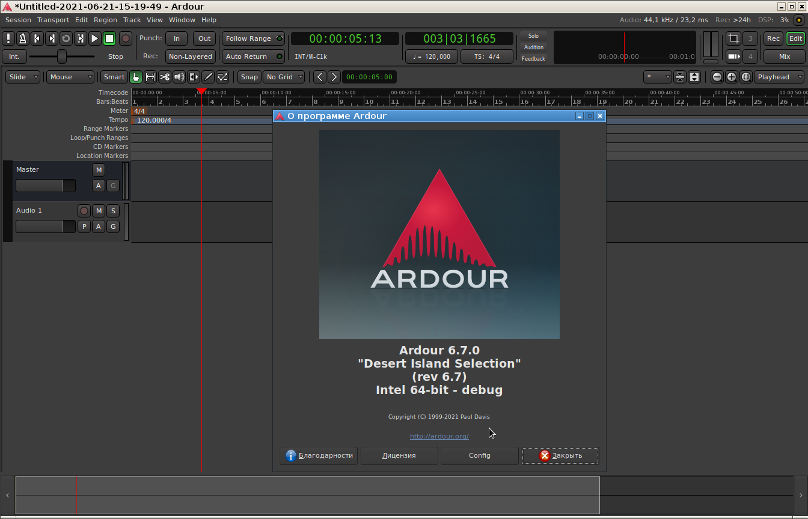Open the Edit menu
808x519 pixels.
pyautogui.click(x=81, y=20)
